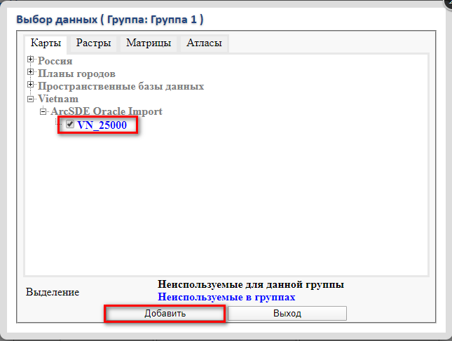
Task: Select the Матрицы tab
Action: pyautogui.click(x=149, y=43)
